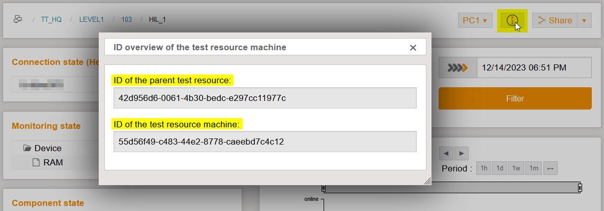The image size is (604, 211).
Task: Click the full-range double arrow icon
Action: 550,168
